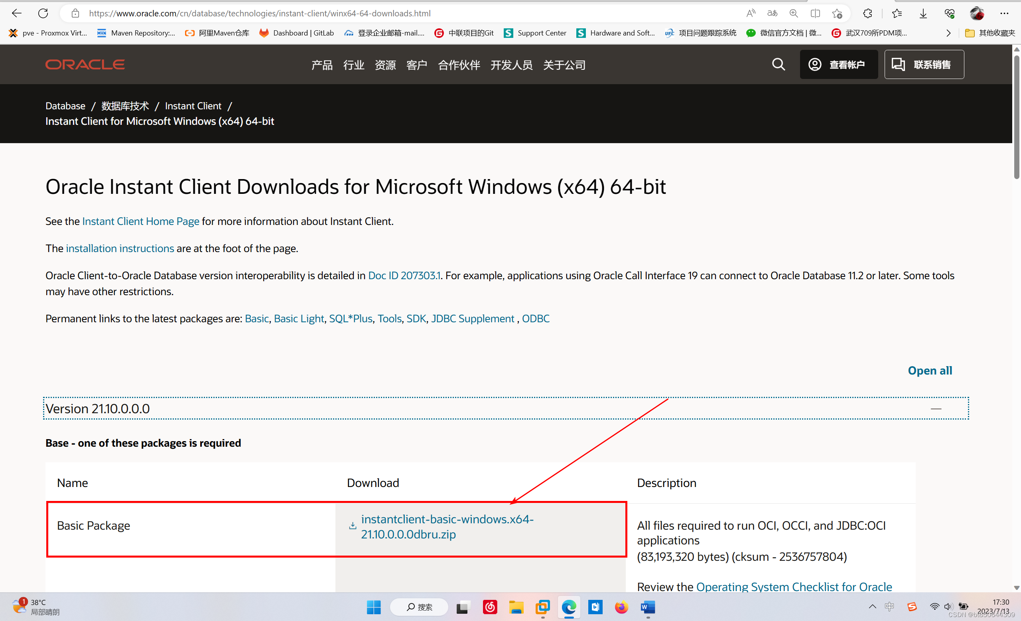Open the Instant Client Home Page link
This screenshot has width=1021, height=621.
(140, 221)
